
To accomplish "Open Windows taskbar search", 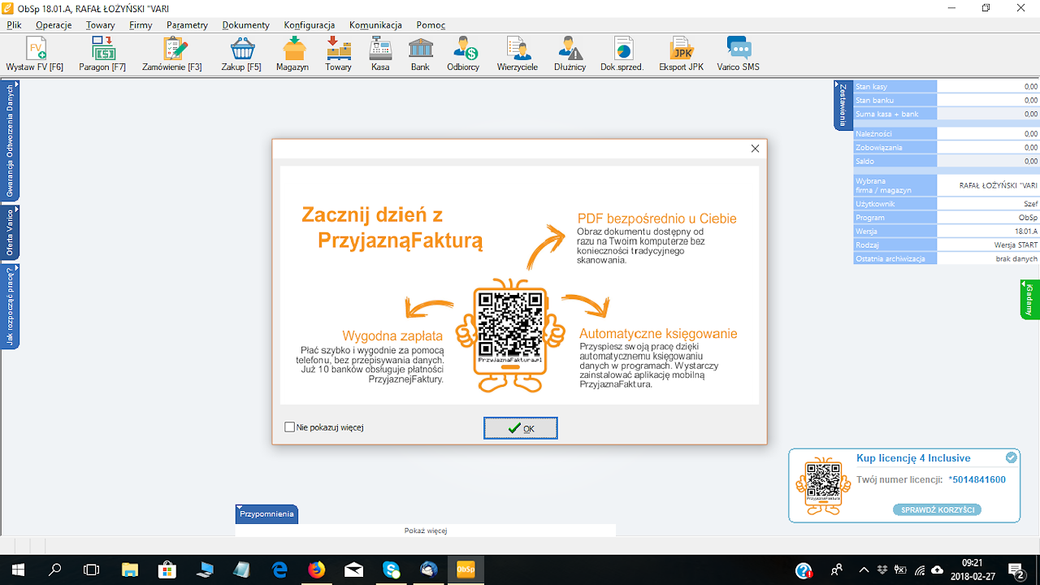I will click(54, 570).
